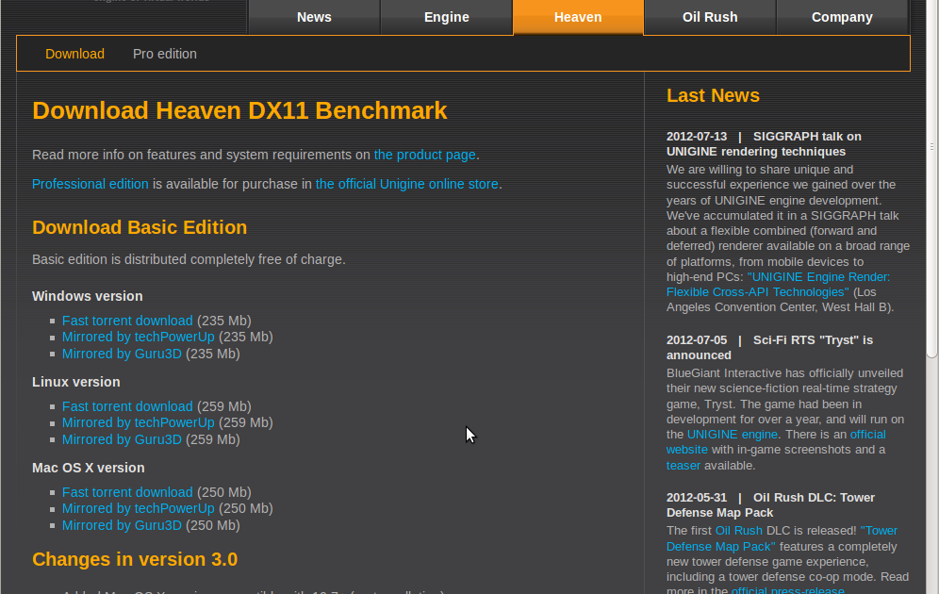The width and height of the screenshot is (939, 594).
Task: Open the 'official website' link for Tryst
Action: 776,442
